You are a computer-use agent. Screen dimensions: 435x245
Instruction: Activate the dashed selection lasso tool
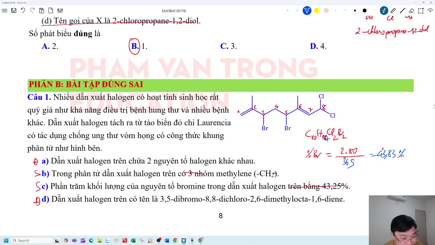click(421, 11)
